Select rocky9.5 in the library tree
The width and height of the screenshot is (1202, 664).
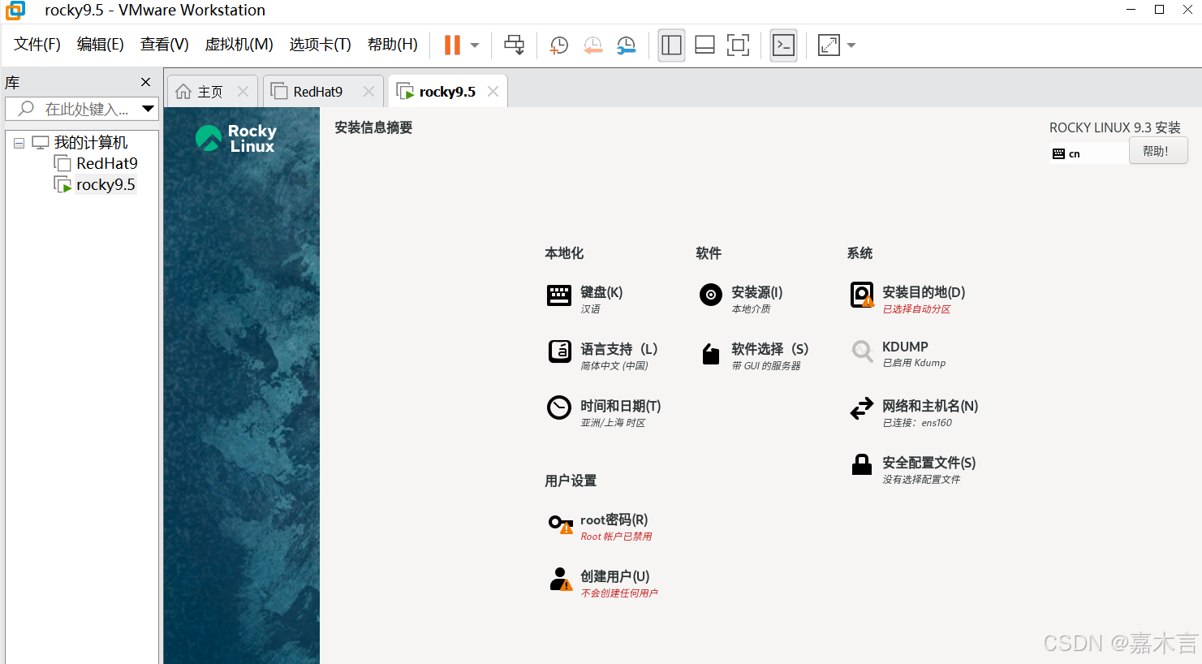106,185
